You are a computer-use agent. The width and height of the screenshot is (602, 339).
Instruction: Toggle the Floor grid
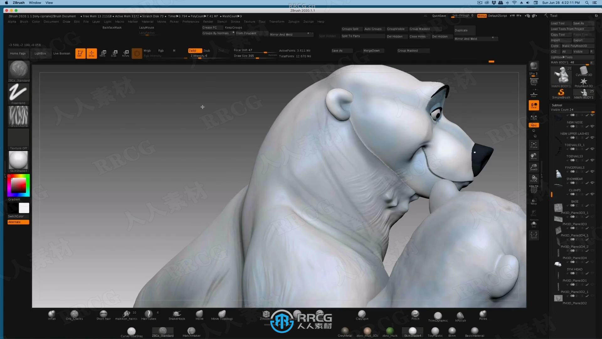(534, 94)
